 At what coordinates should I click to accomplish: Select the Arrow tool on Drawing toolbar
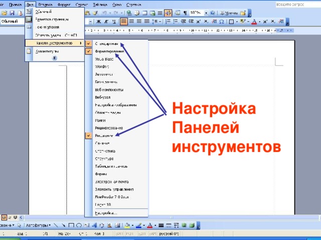pos(64,225)
